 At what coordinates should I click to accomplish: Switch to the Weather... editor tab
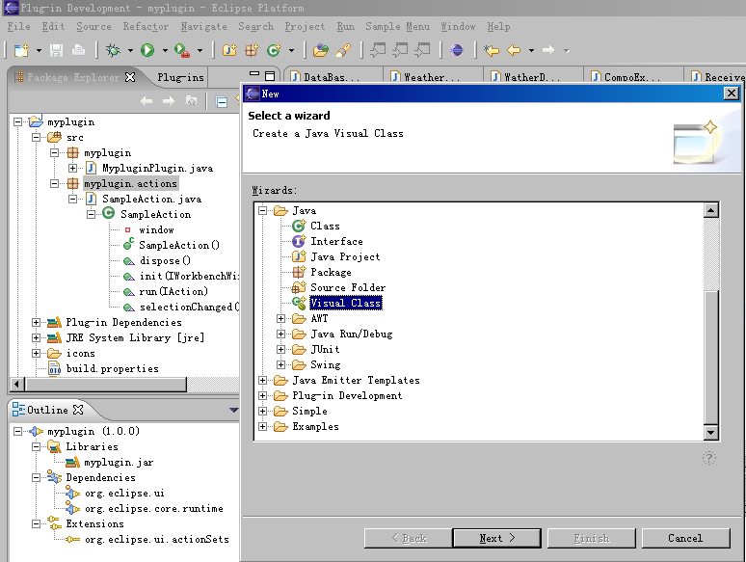pos(432,77)
